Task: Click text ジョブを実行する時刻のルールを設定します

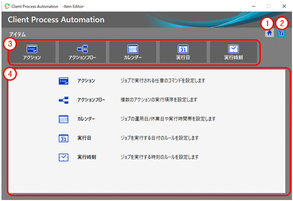Action: click(x=160, y=157)
